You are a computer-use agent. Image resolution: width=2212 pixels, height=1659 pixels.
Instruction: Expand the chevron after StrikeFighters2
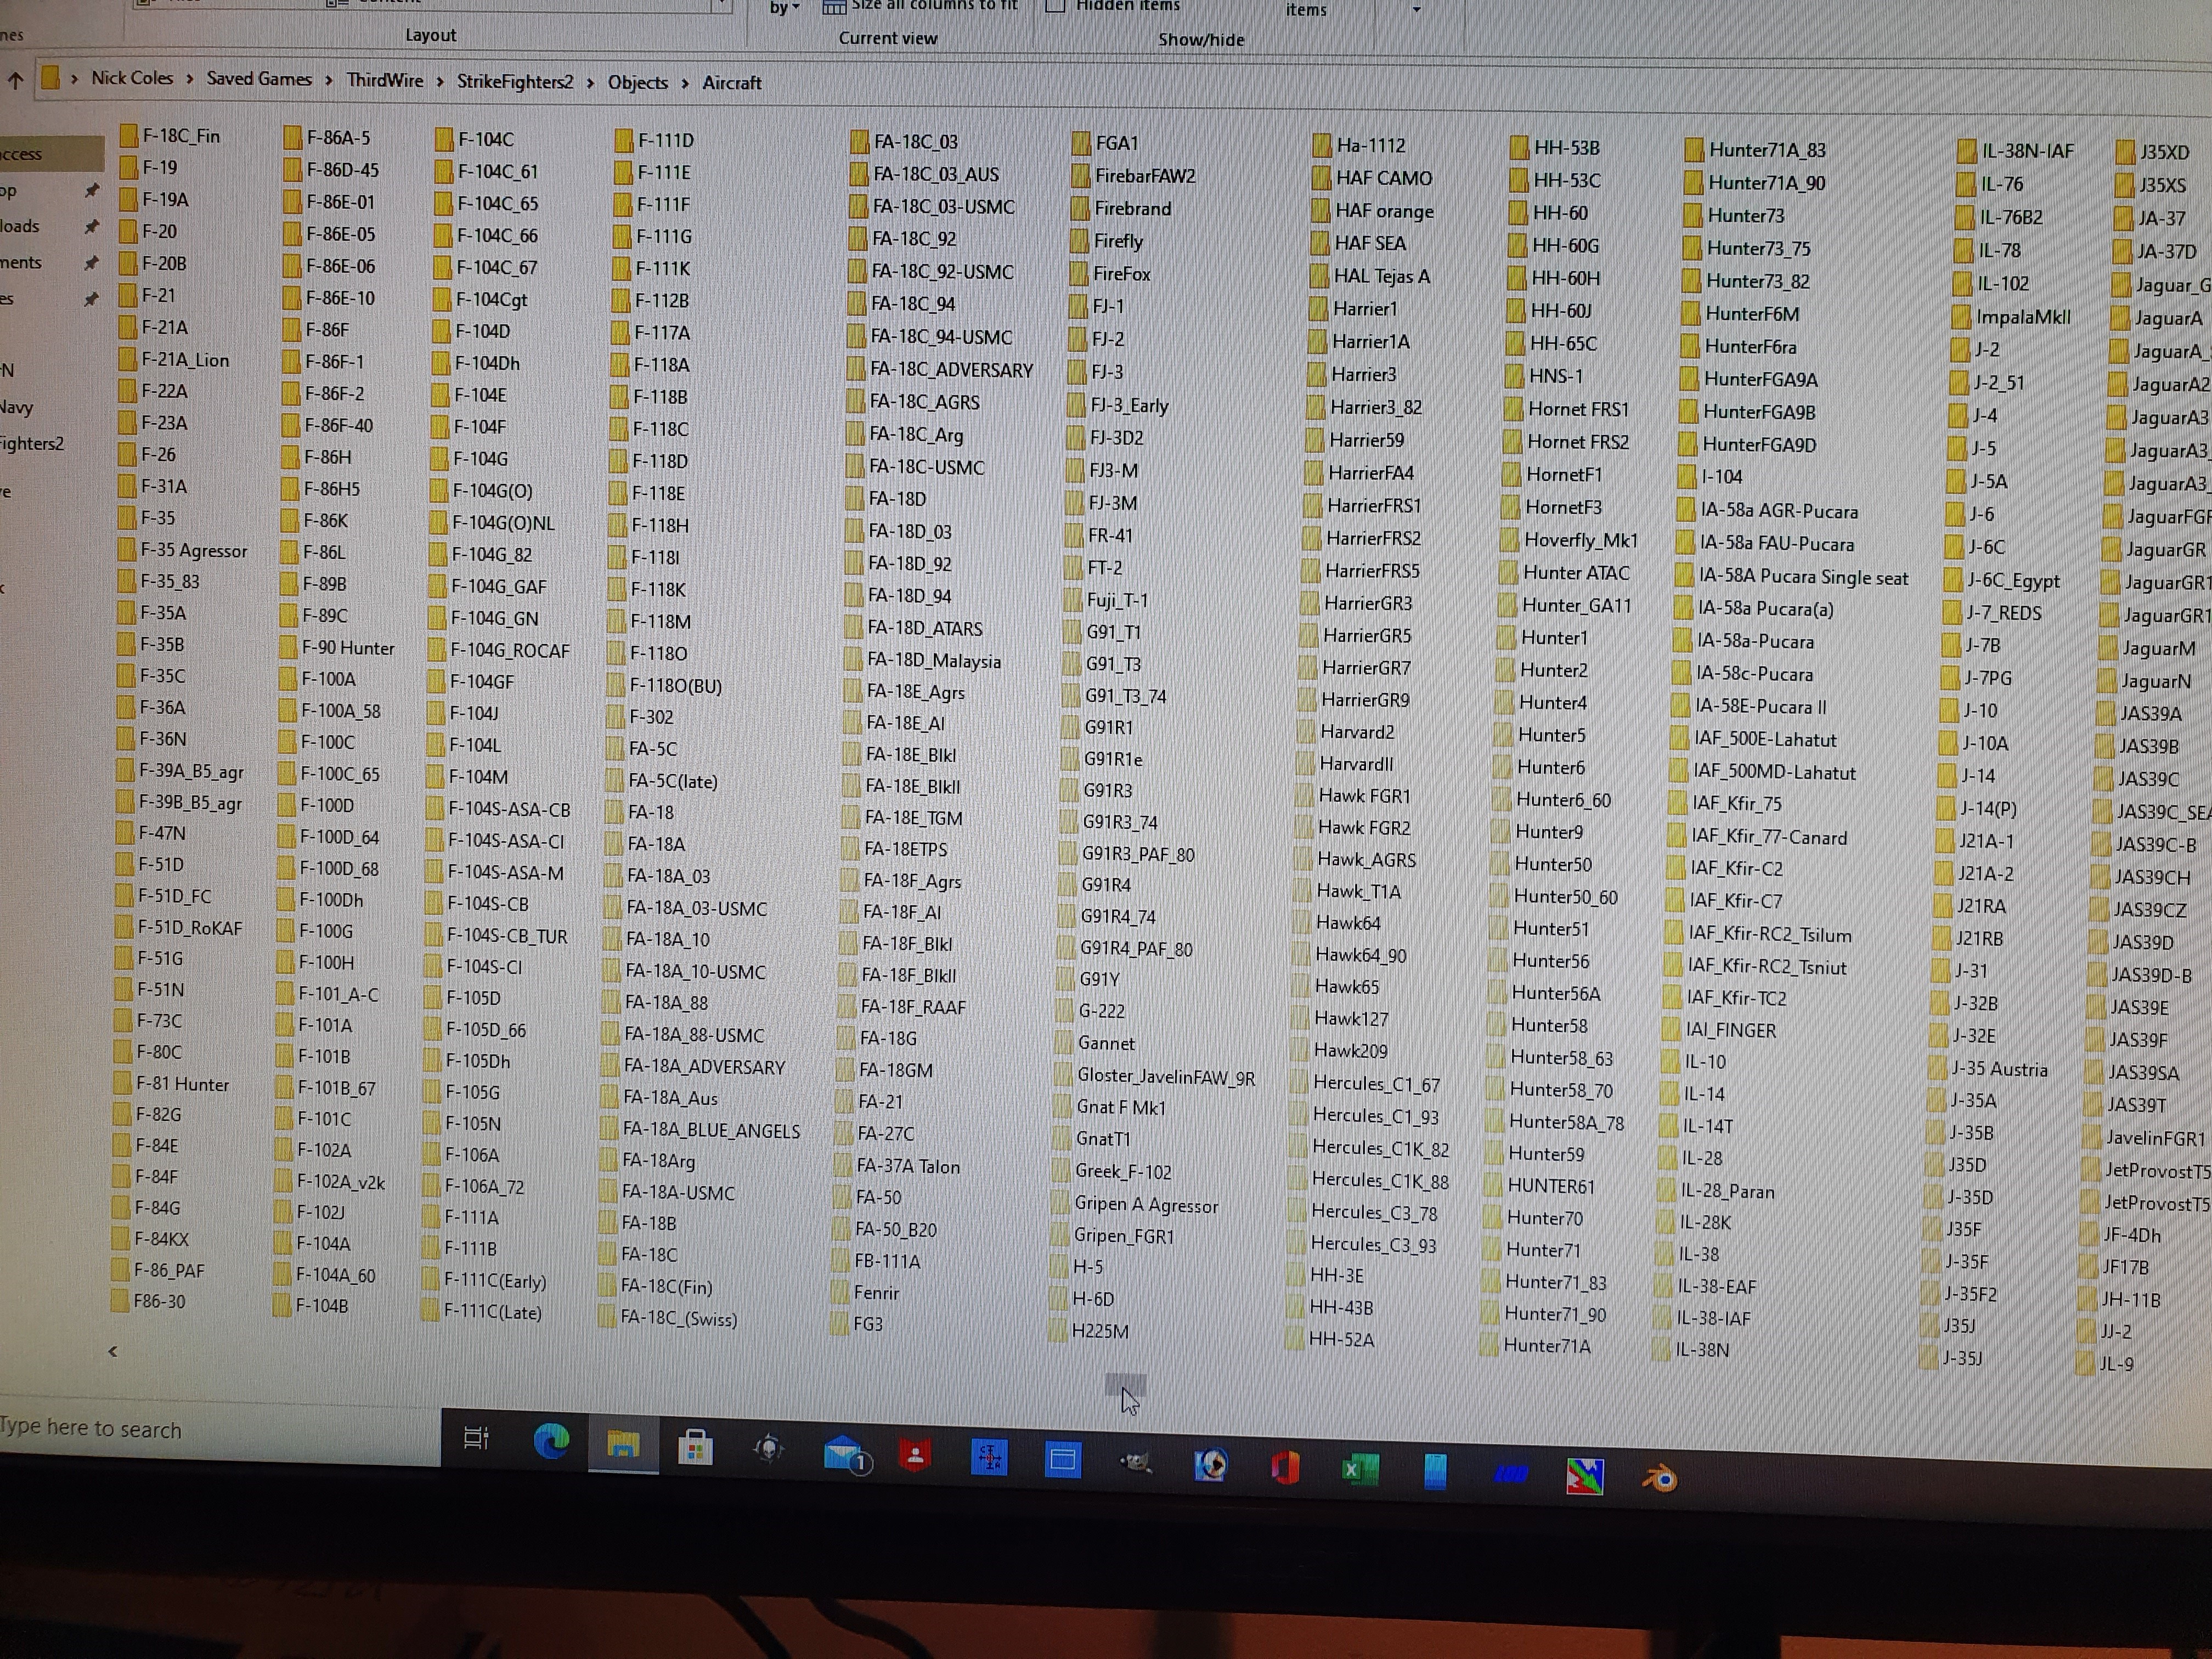590,82
